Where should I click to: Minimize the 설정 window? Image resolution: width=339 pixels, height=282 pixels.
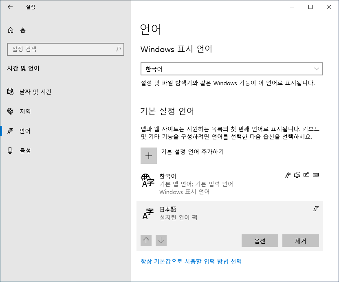[x=292, y=7]
